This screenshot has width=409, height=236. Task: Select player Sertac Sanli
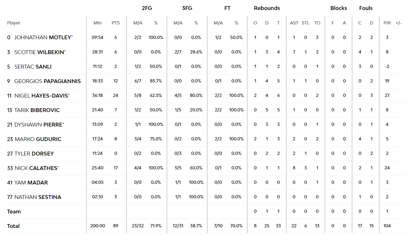click(33, 67)
